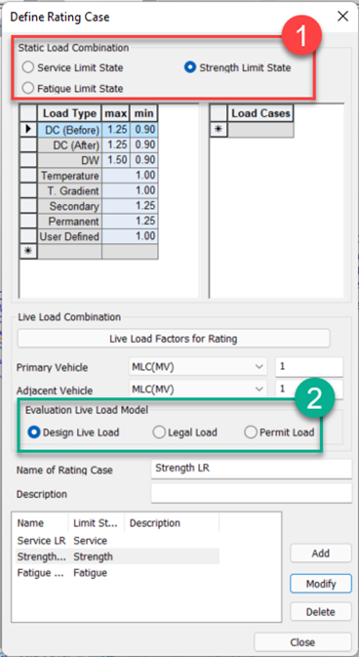The width and height of the screenshot is (359, 657).
Task: Click User Defined factor value cell
Action: tap(130, 236)
